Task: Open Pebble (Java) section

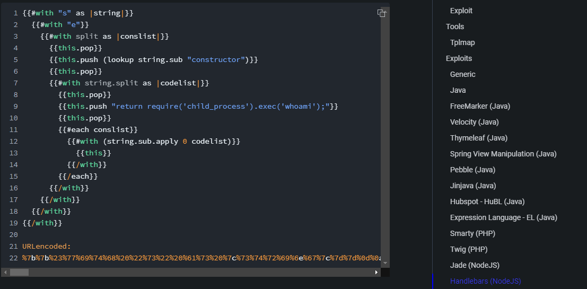Action: point(472,170)
